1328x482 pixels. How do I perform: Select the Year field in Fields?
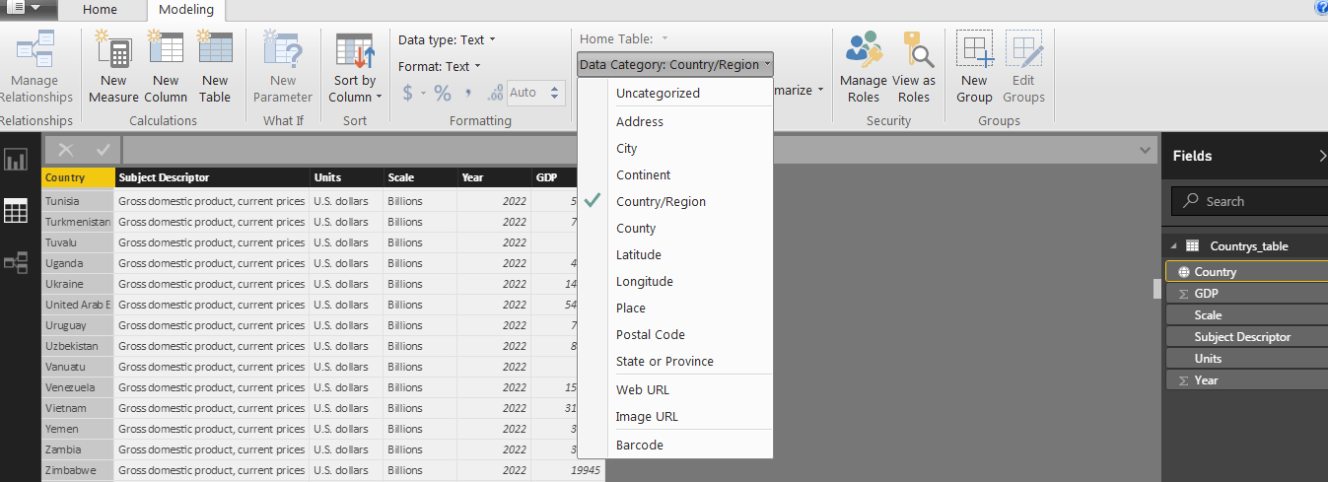tap(1246, 380)
